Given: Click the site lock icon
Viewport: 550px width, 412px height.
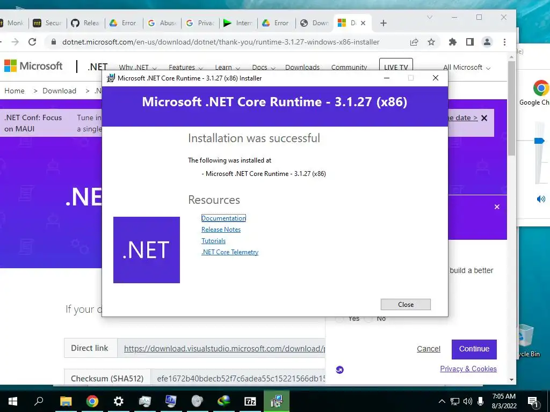Looking at the screenshot, I should pyautogui.click(x=53, y=42).
